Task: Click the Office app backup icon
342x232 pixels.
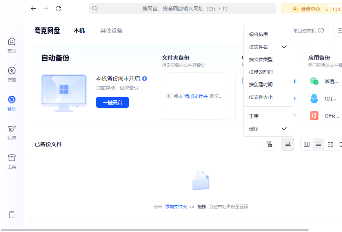Action: tap(314, 116)
